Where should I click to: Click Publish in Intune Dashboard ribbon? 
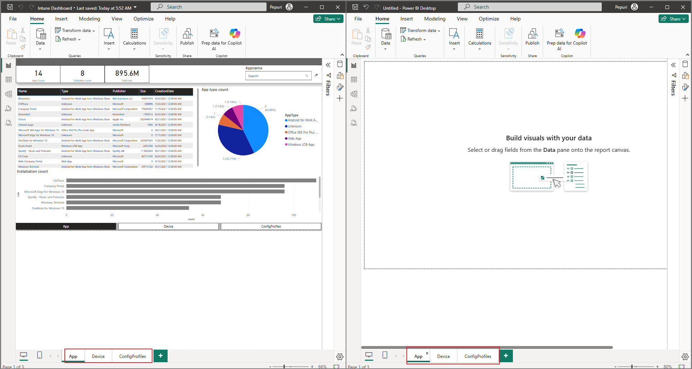(x=187, y=37)
